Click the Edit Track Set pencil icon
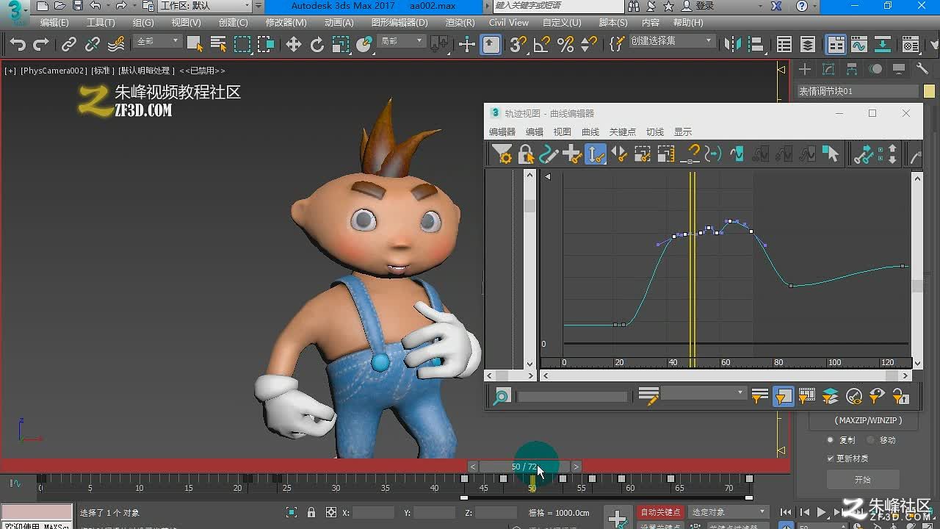The image size is (940, 529). click(x=648, y=397)
